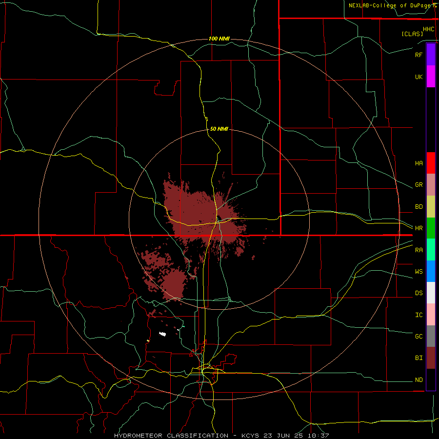Click the '[CLAS]' units label

tap(412, 34)
